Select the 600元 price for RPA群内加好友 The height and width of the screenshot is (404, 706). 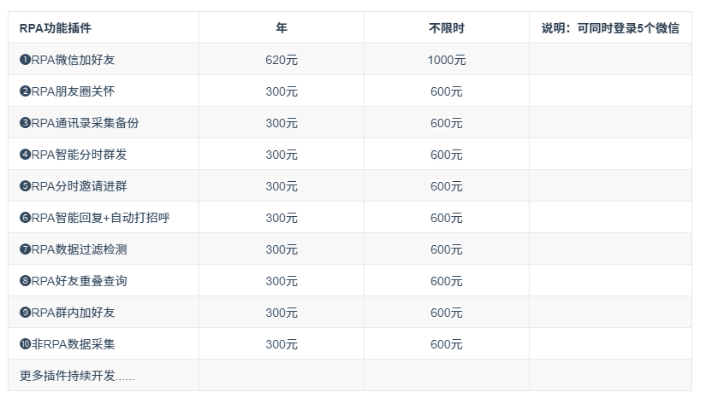[x=446, y=313]
